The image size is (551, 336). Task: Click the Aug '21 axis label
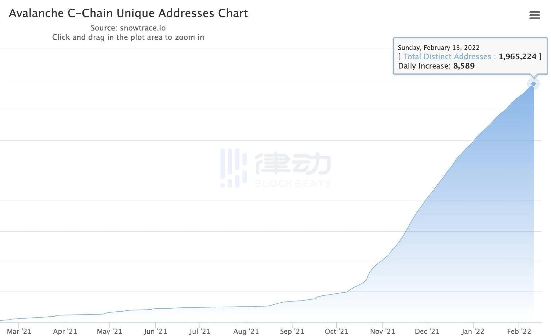pos(246,331)
